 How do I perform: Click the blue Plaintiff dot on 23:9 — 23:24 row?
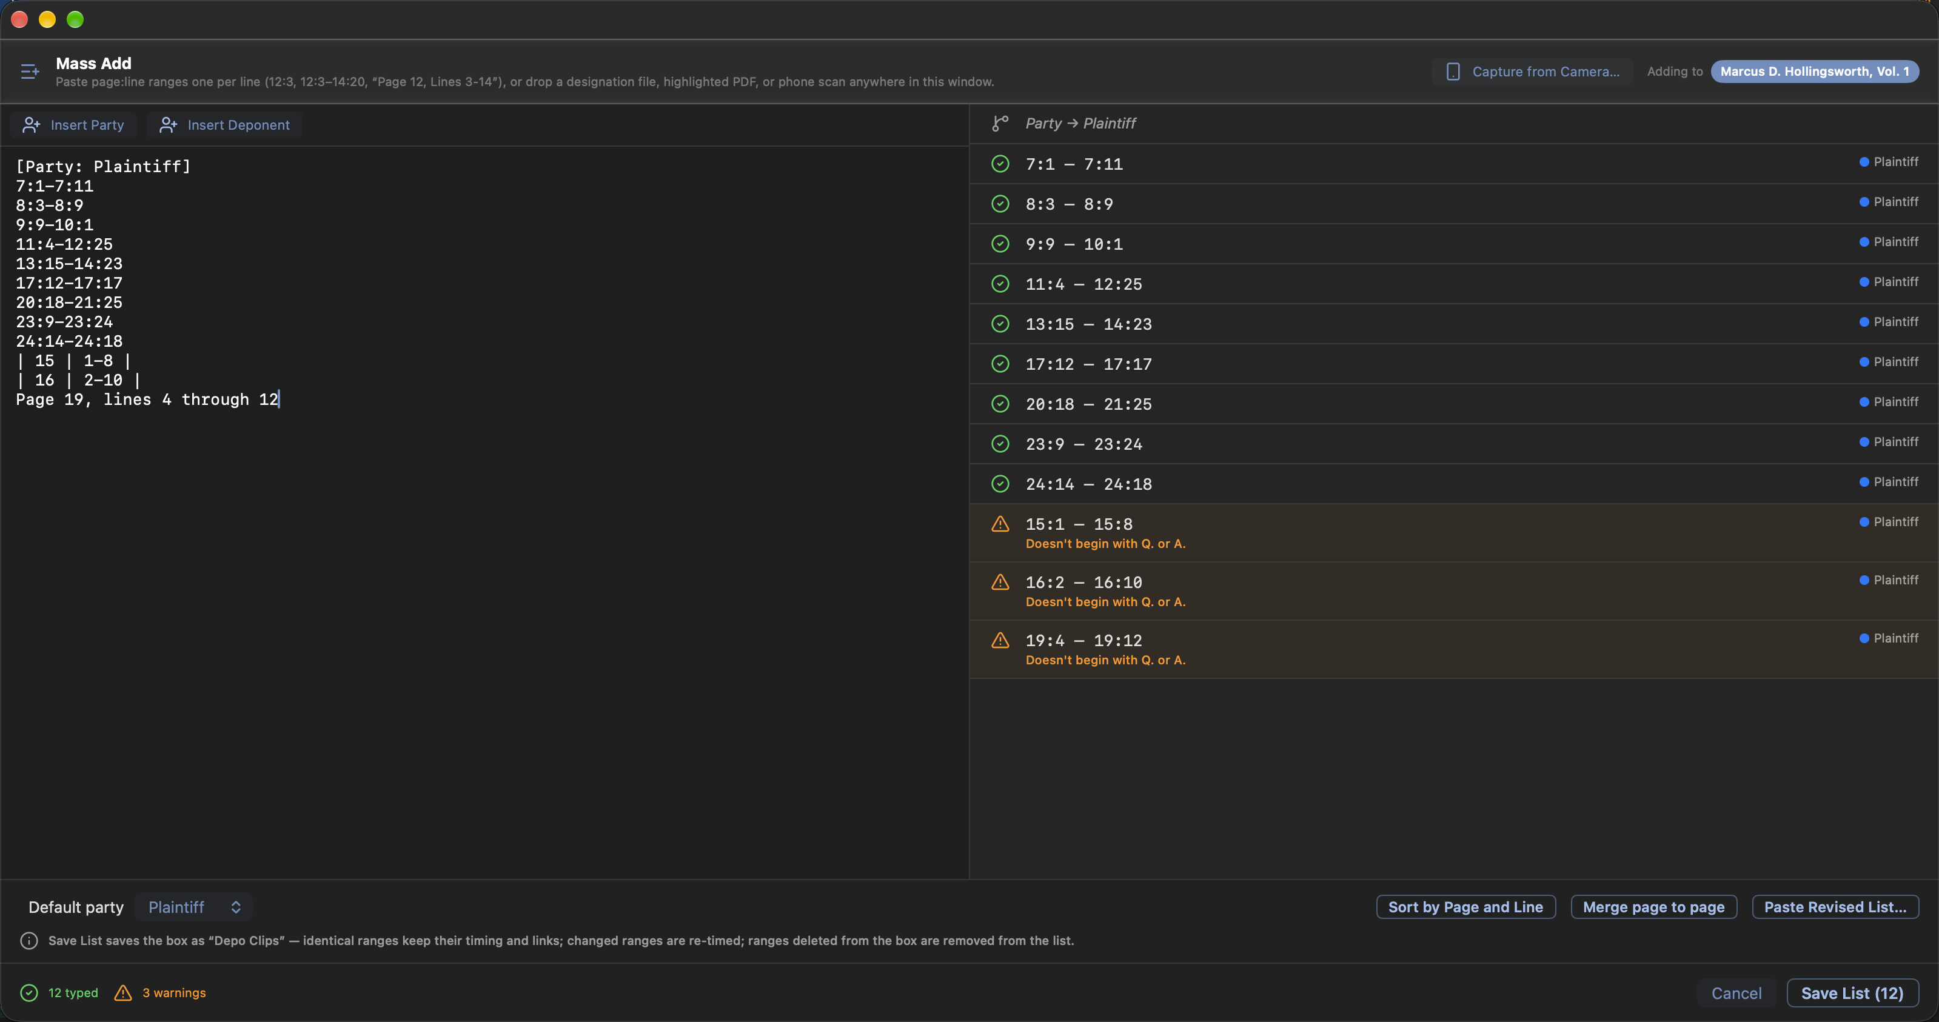1864,442
